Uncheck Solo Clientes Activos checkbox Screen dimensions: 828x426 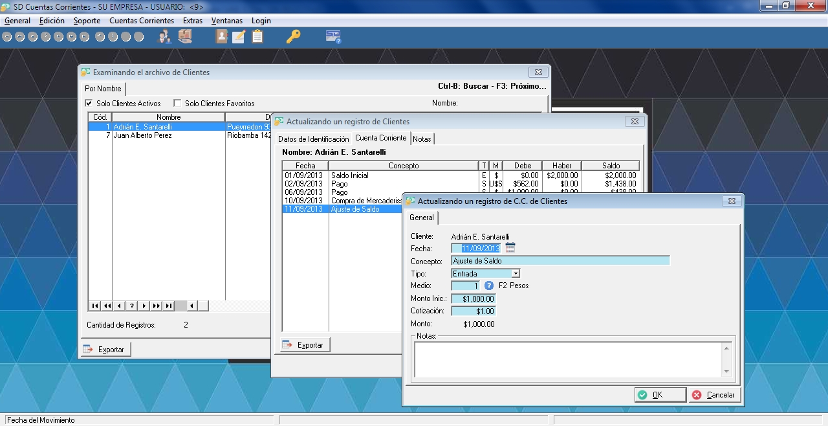(89, 103)
